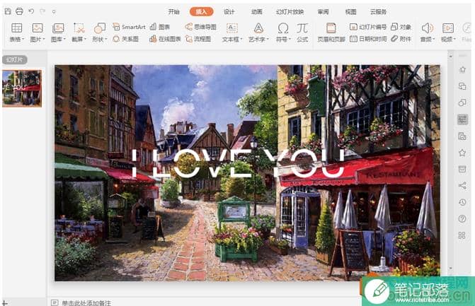Open the 符号 symbol dropdown
The height and width of the screenshot is (306, 475).
(283, 33)
